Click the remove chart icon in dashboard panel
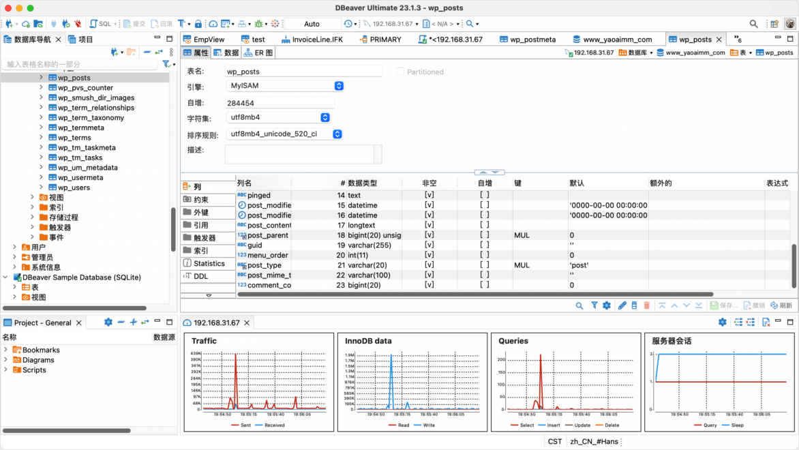The height and width of the screenshot is (450, 799). 751,322
